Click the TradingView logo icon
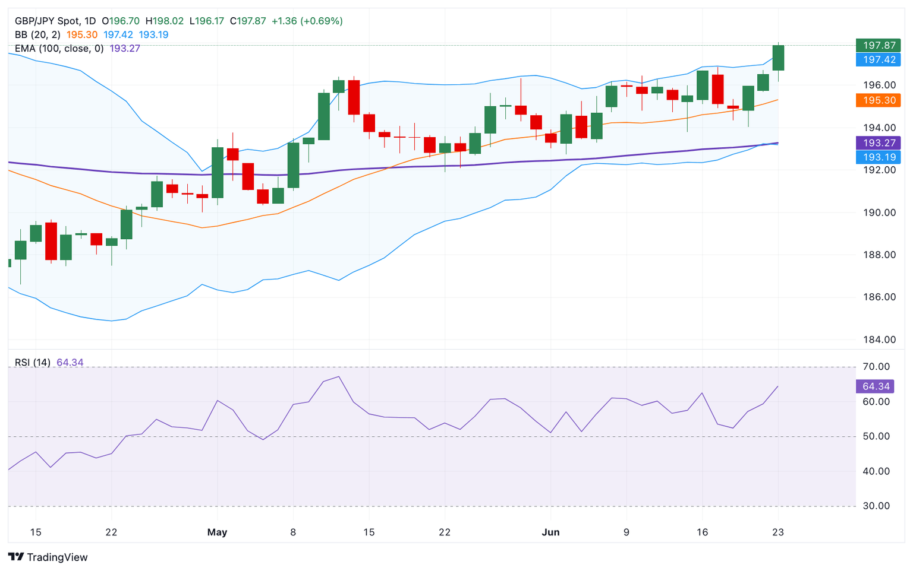 click(16, 557)
